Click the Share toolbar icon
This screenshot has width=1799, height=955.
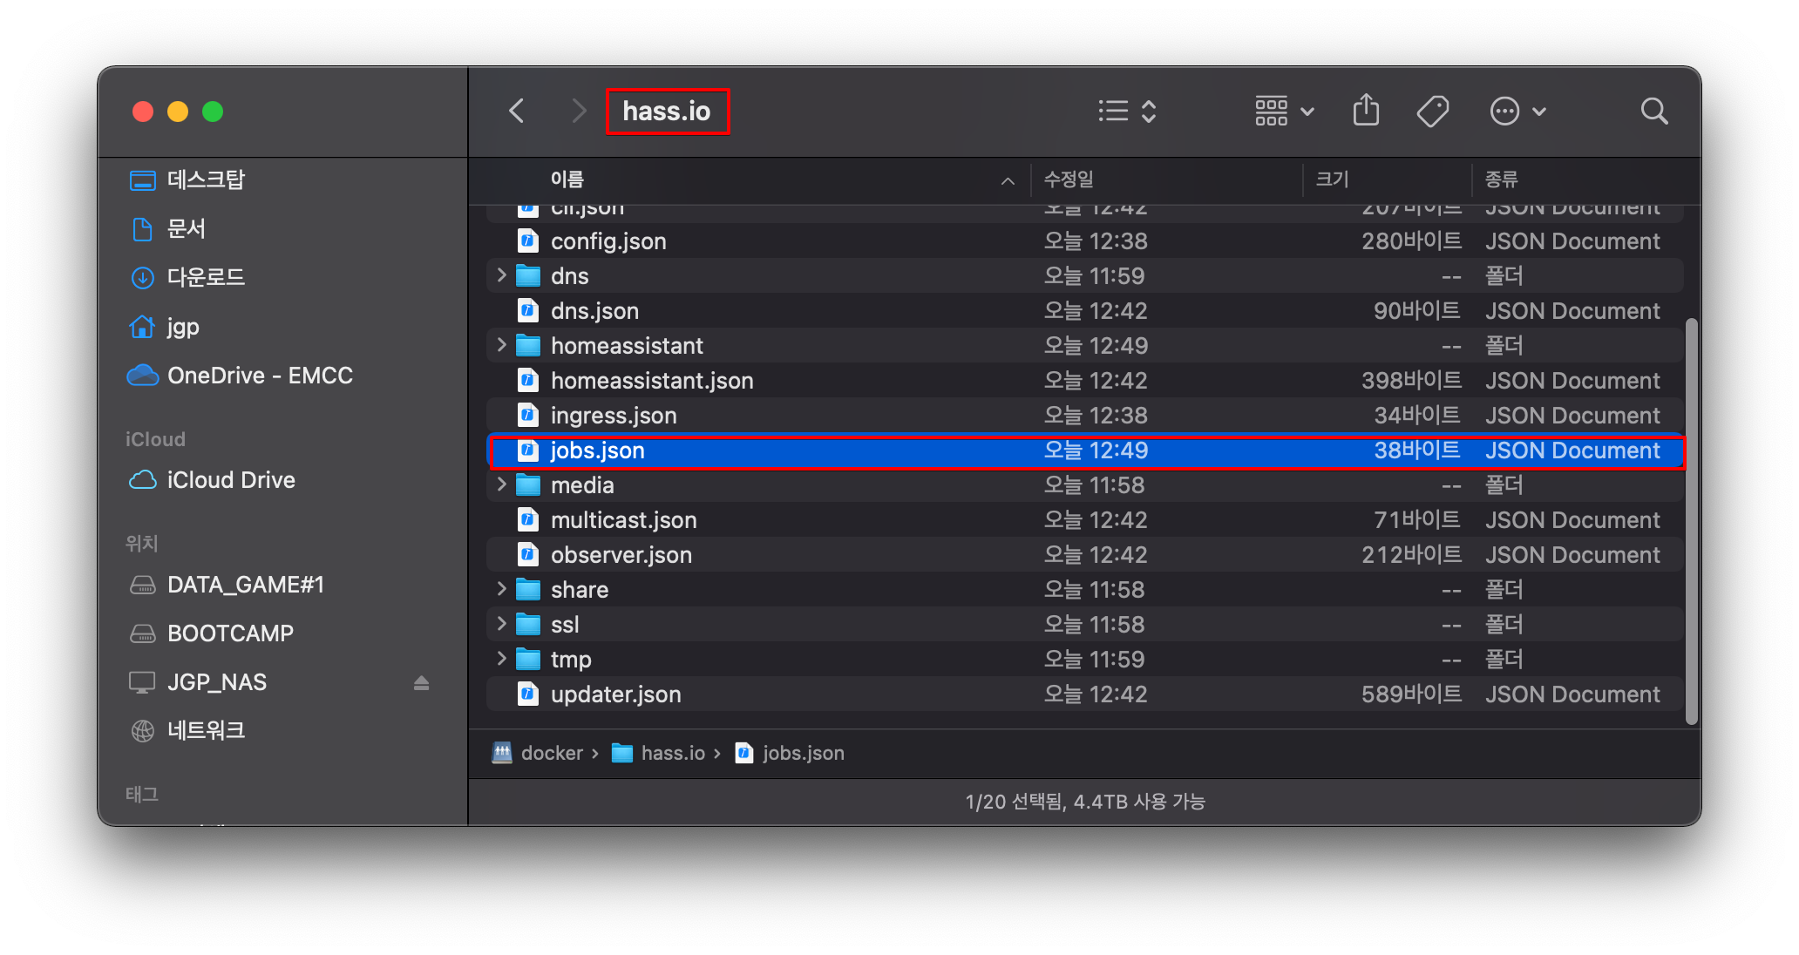pos(1366,112)
